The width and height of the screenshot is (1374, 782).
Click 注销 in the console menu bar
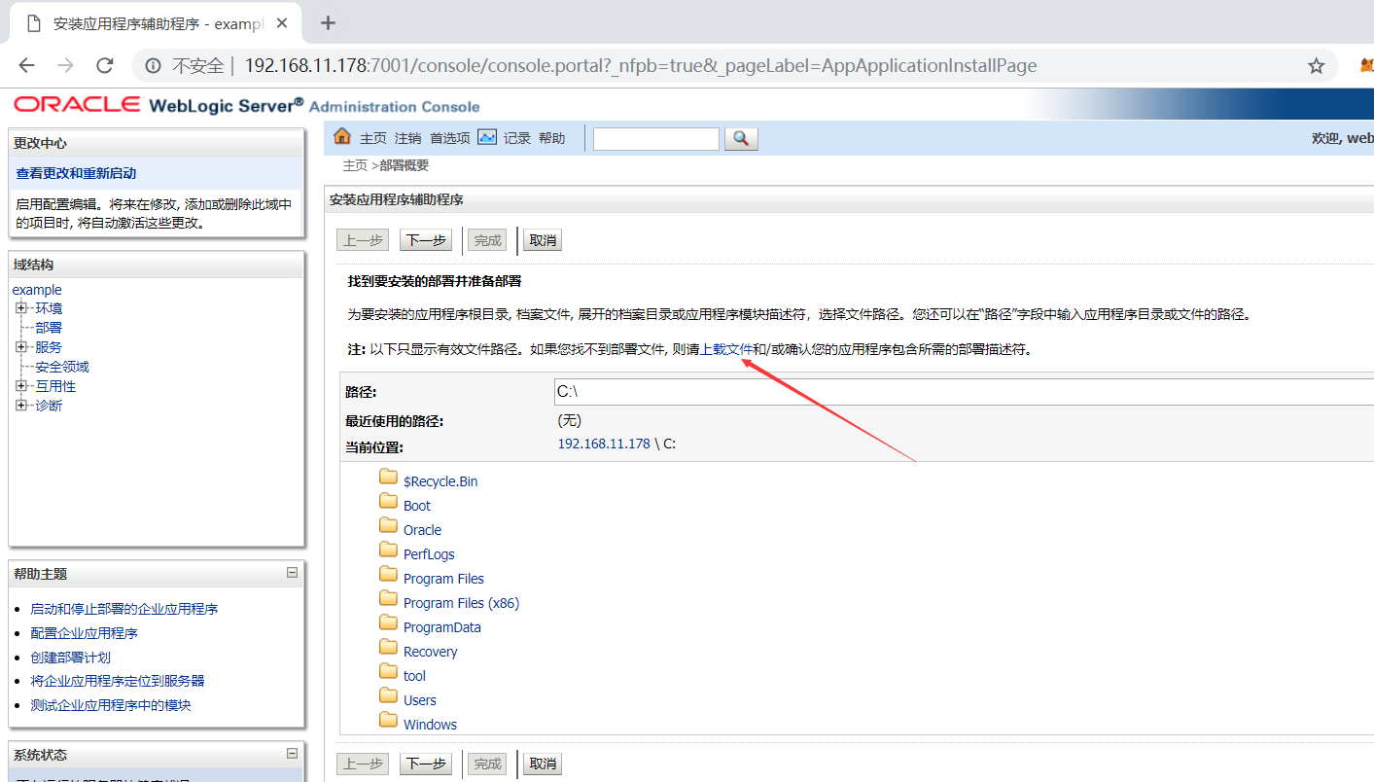(x=407, y=137)
